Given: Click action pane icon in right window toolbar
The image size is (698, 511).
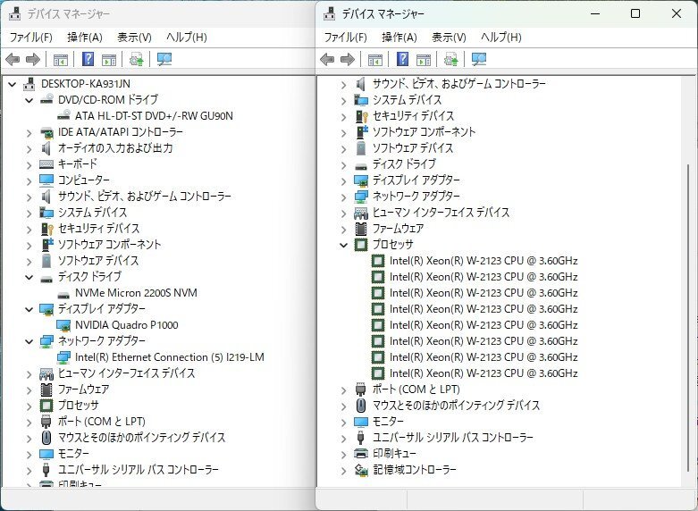Looking at the screenshot, I should [424, 59].
